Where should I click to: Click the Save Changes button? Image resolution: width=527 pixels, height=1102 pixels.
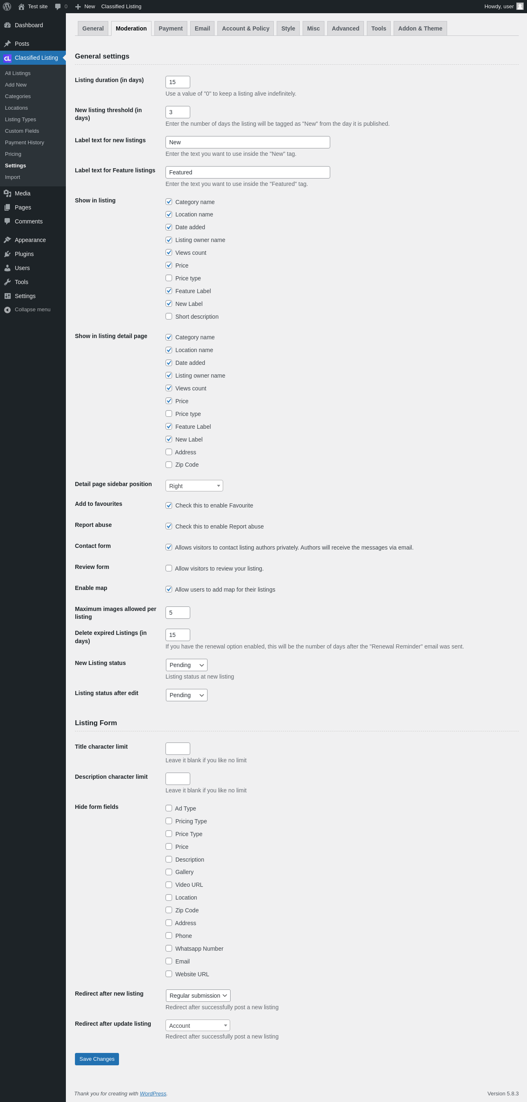pos(96,1059)
